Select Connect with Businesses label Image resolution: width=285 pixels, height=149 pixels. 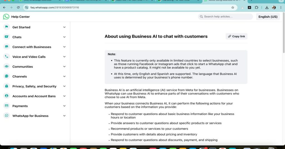coord(32,47)
